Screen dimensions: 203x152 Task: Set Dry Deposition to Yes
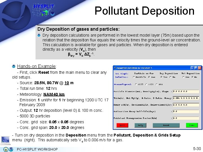coord(161,77)
